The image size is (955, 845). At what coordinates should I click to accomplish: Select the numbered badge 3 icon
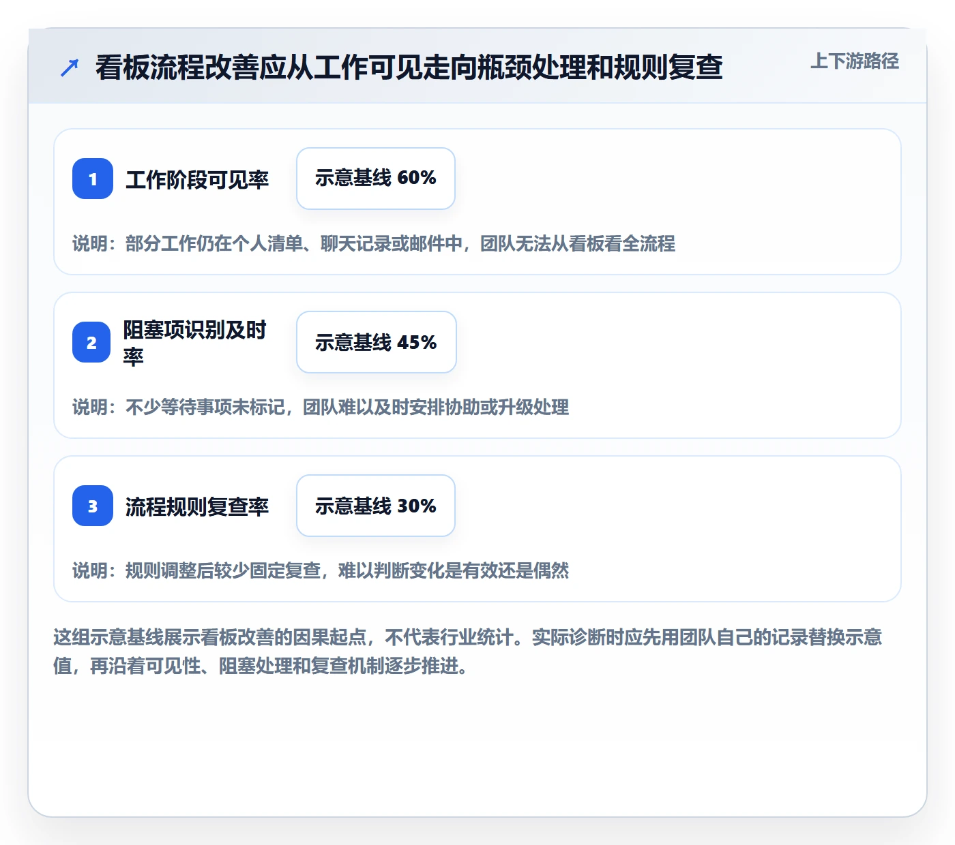(x=93, y=506)
